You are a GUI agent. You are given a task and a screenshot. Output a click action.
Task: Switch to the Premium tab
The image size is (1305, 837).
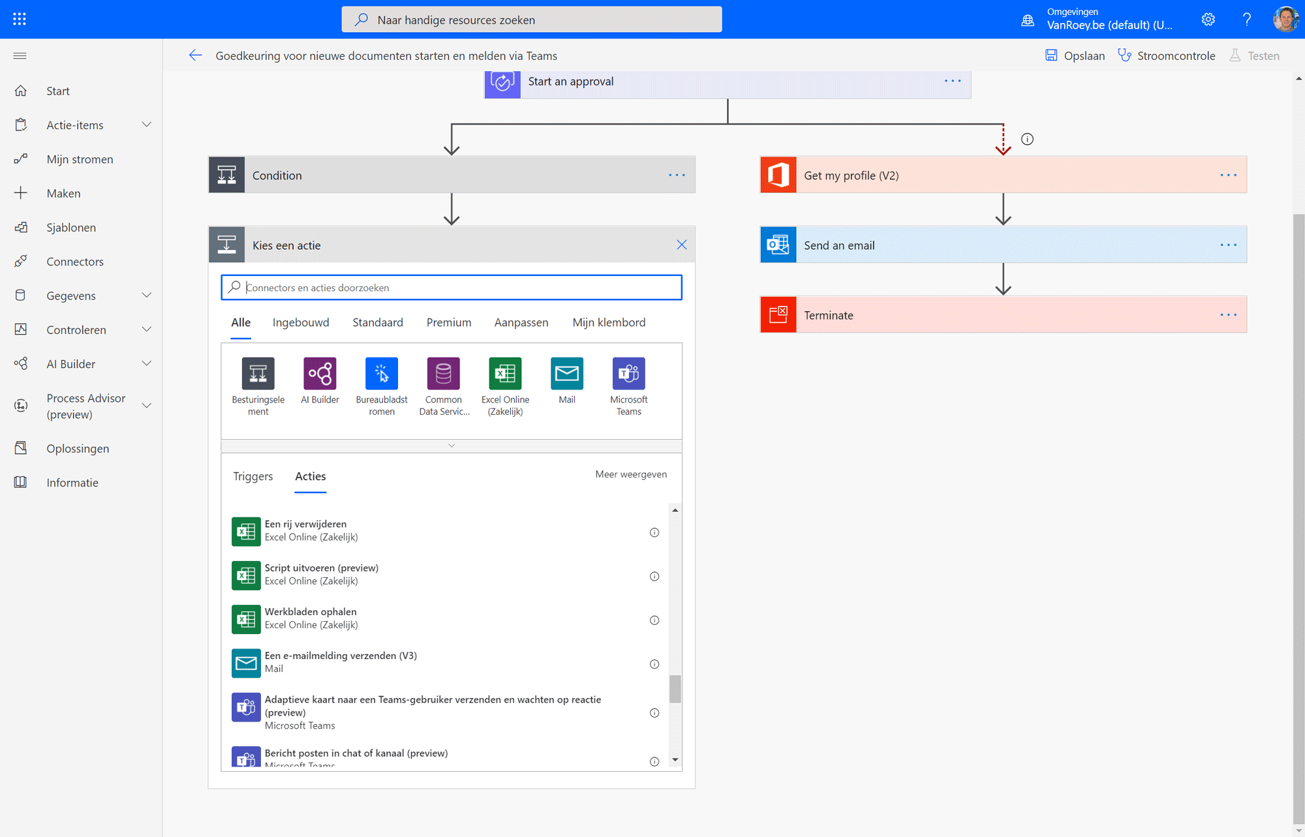[x=449, y=322]
